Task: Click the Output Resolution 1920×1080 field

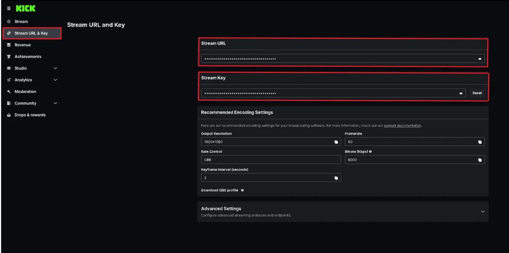Action: pyautogui.click(x=271, y=142)
